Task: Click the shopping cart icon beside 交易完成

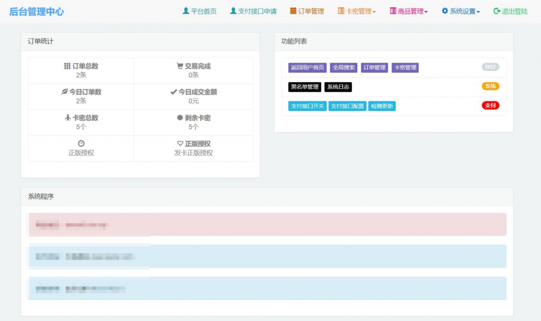Action: click(180, 65)
